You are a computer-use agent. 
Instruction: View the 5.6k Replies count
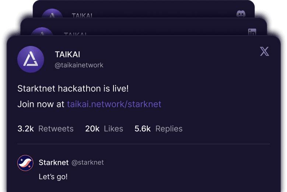coord(158,129)
